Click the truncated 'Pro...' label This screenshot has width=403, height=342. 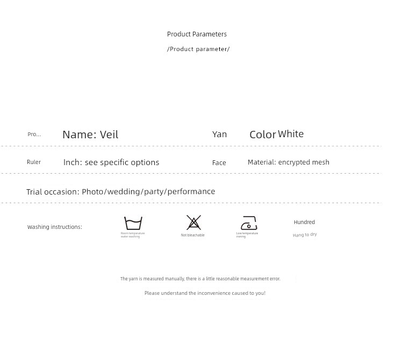pos(34,135)
